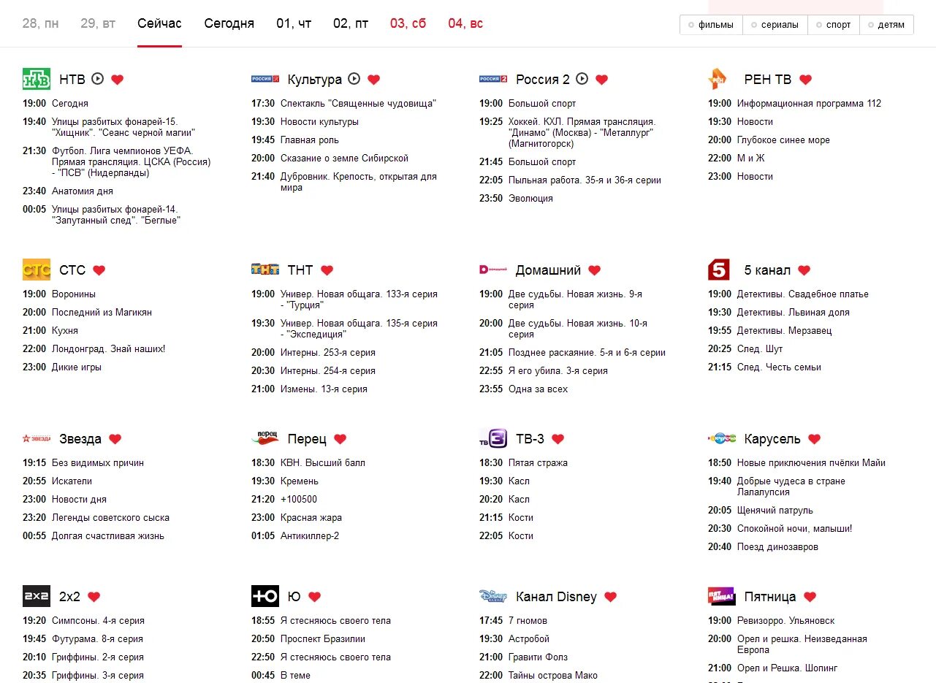
Task: Toggle favorite heart for РЕН ТВ
Action: click(805, 80)
